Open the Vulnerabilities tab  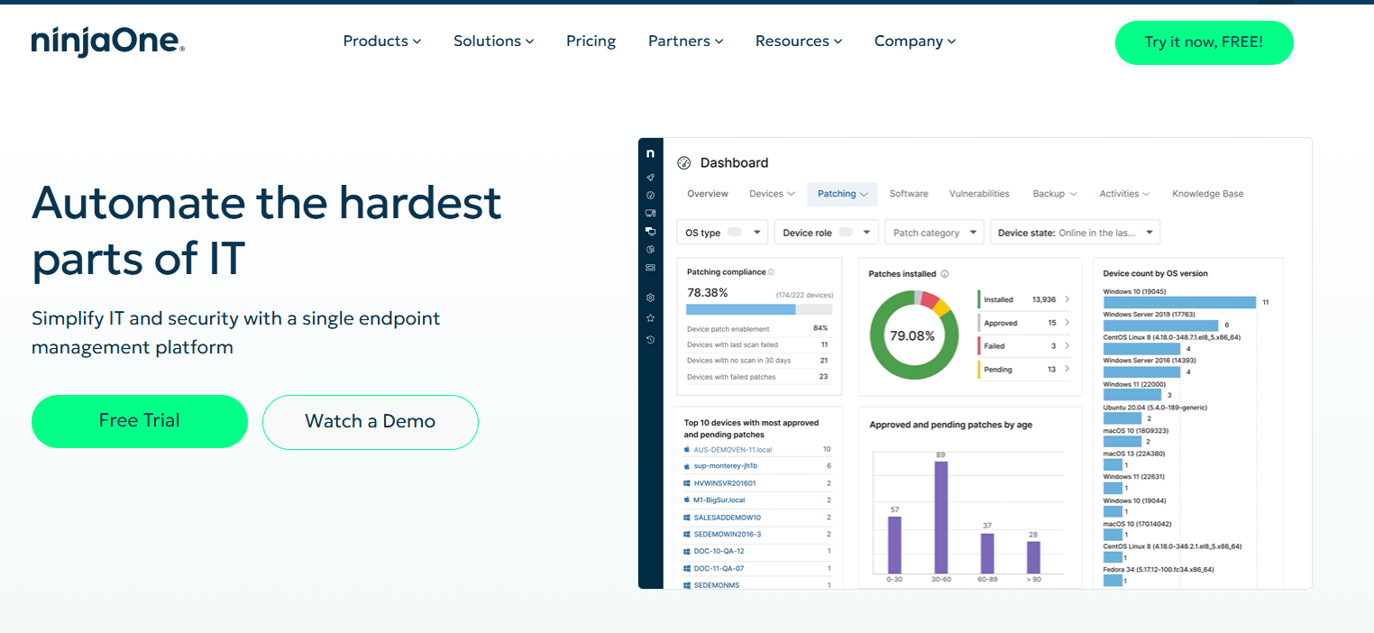point(979,194)
